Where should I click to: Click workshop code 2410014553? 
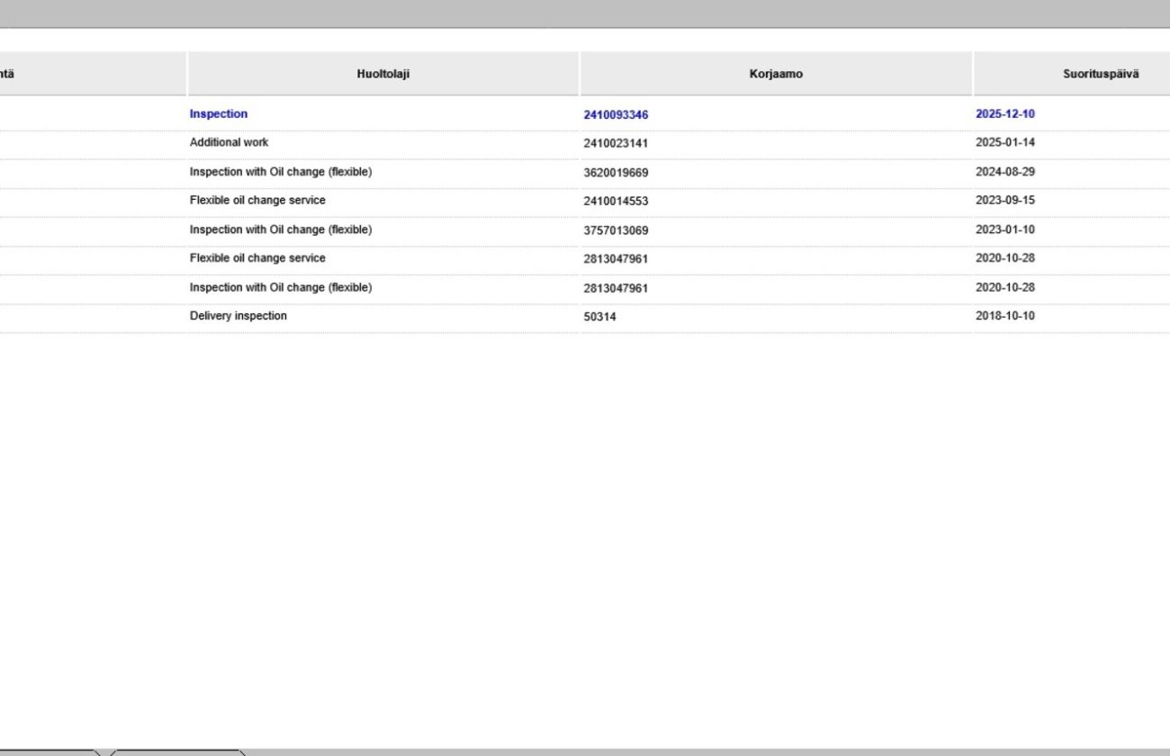point(616,202)
